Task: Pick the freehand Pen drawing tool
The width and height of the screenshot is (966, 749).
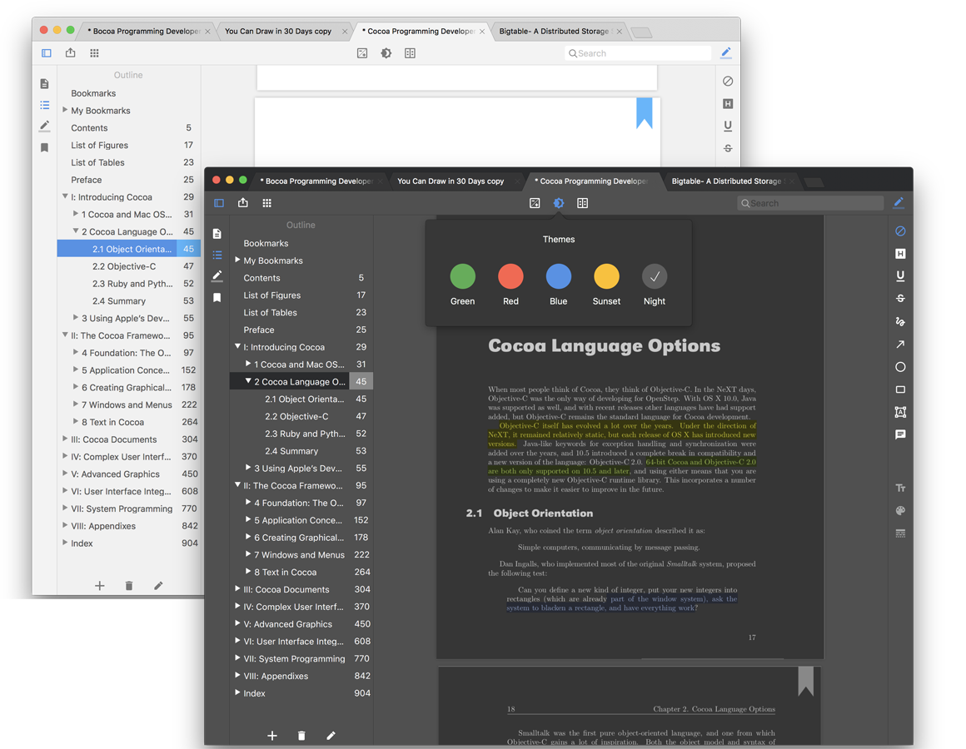Action: coord(900,320)
